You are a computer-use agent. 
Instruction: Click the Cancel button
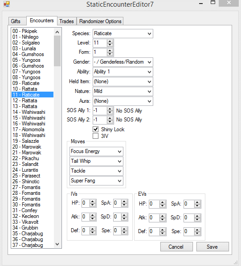pyautogui.click(x=176, y=247)
